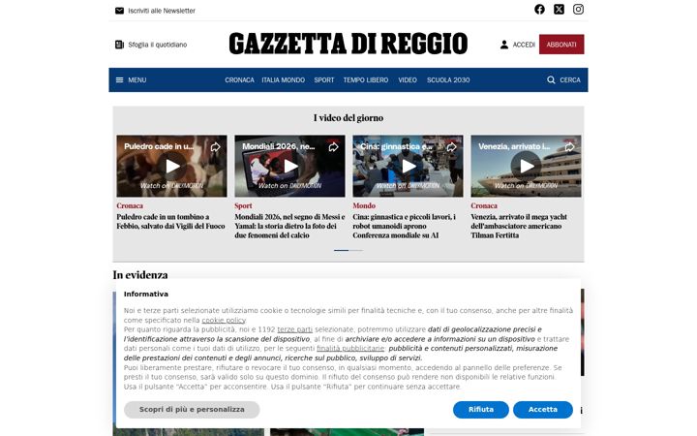Accept cookies with the Accetta button
The width and height of the screenshot is (697, 436).
click(543, 410)
